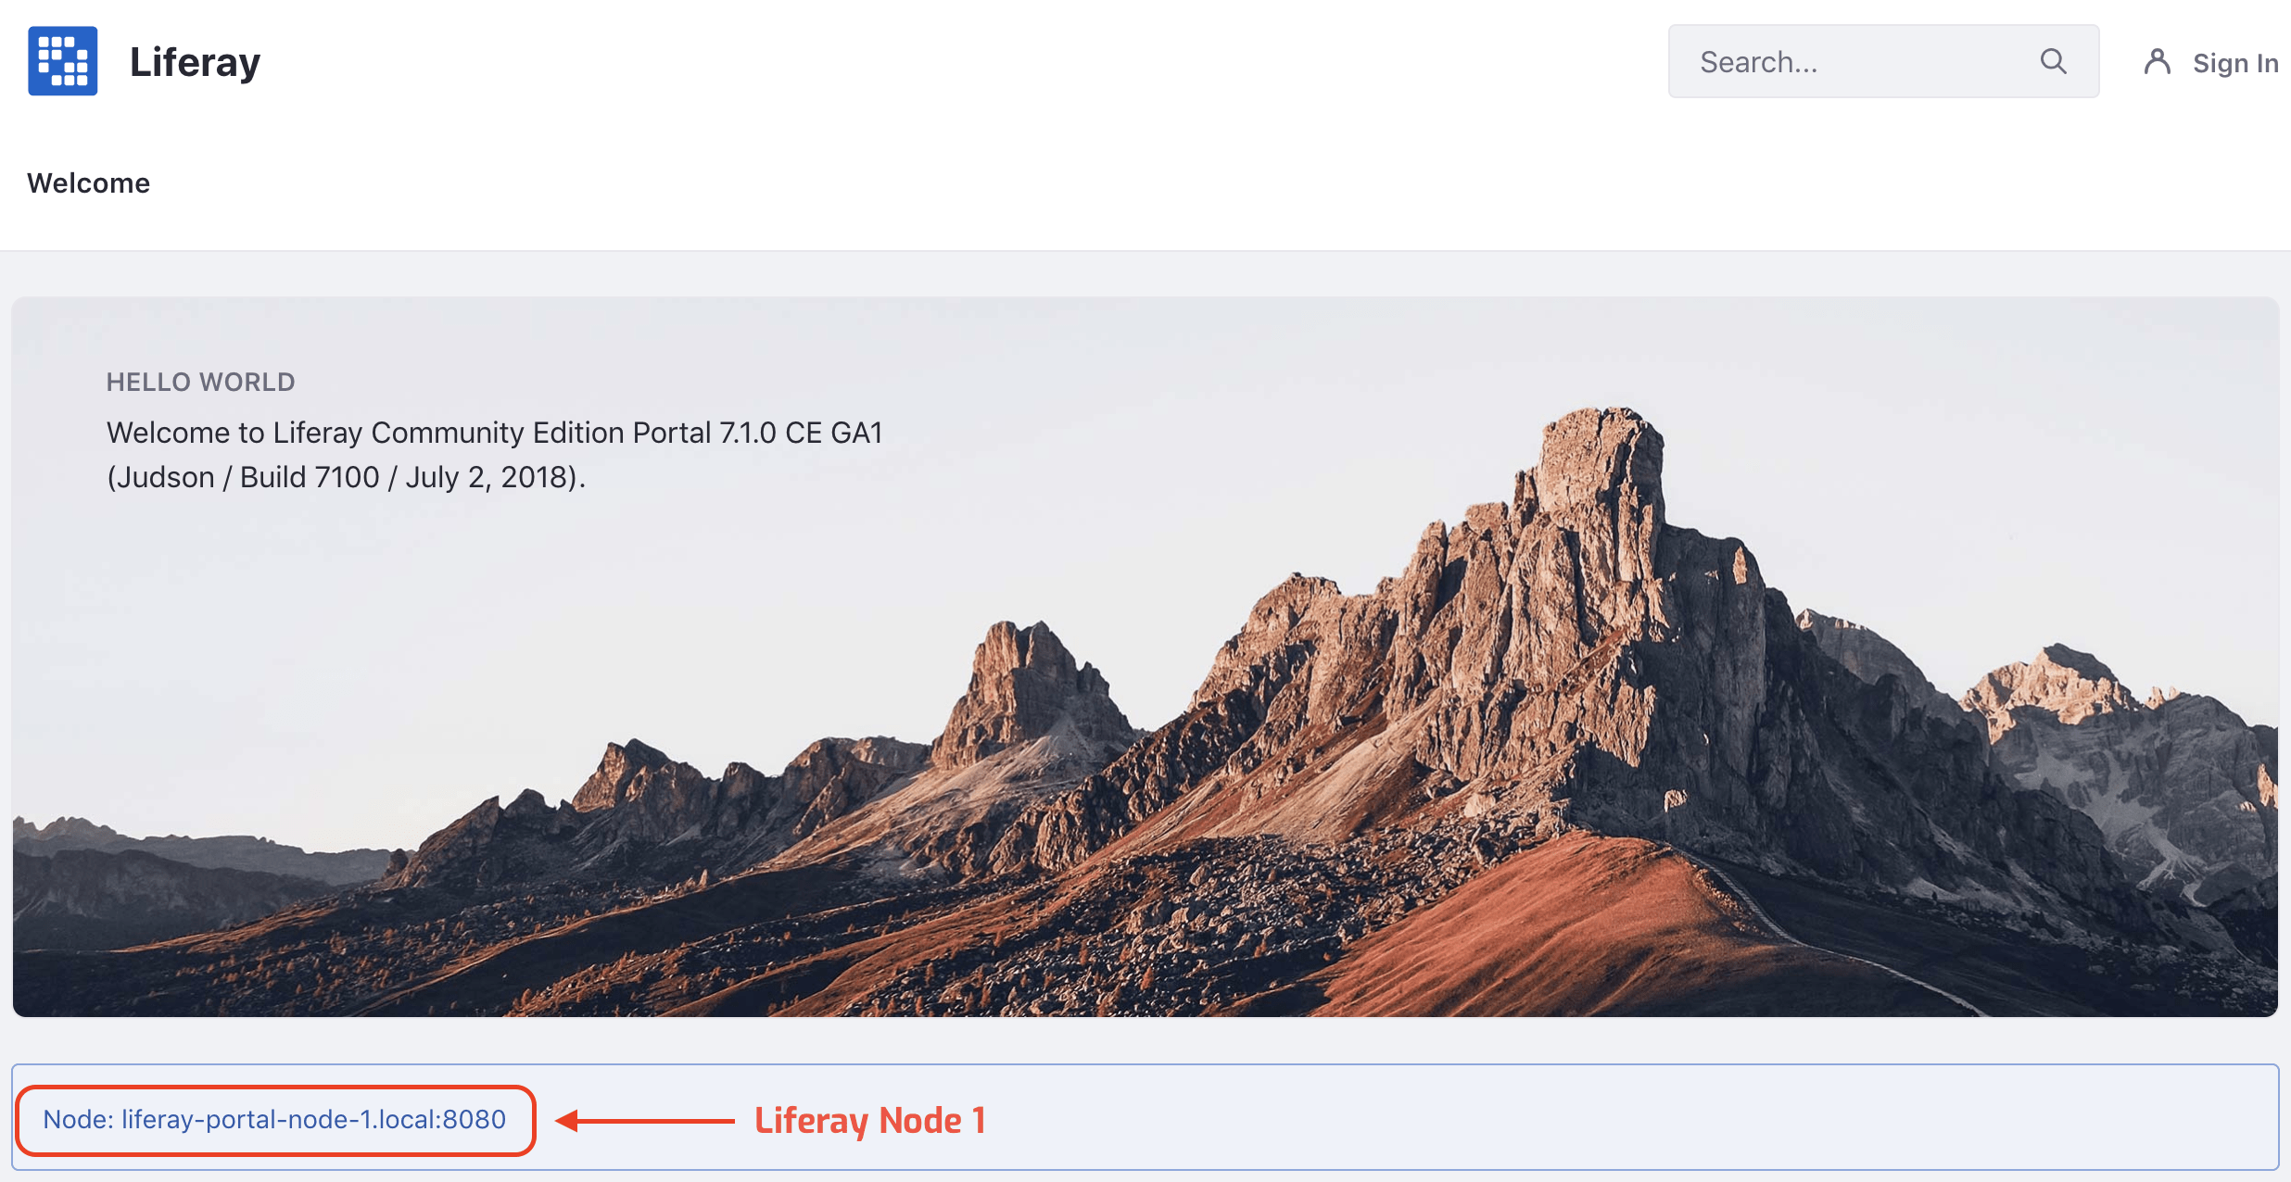
Task: Click the Liferay Community Edition welcome text
Action: coord(495,433)
